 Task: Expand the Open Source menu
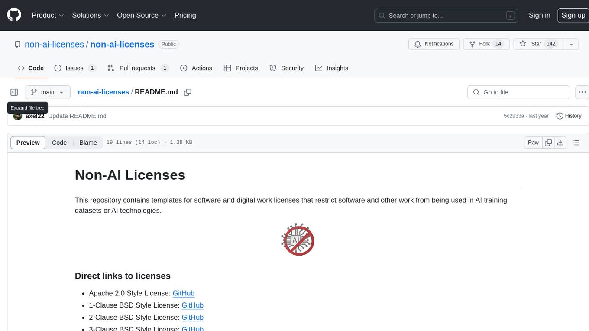[142, 15]
